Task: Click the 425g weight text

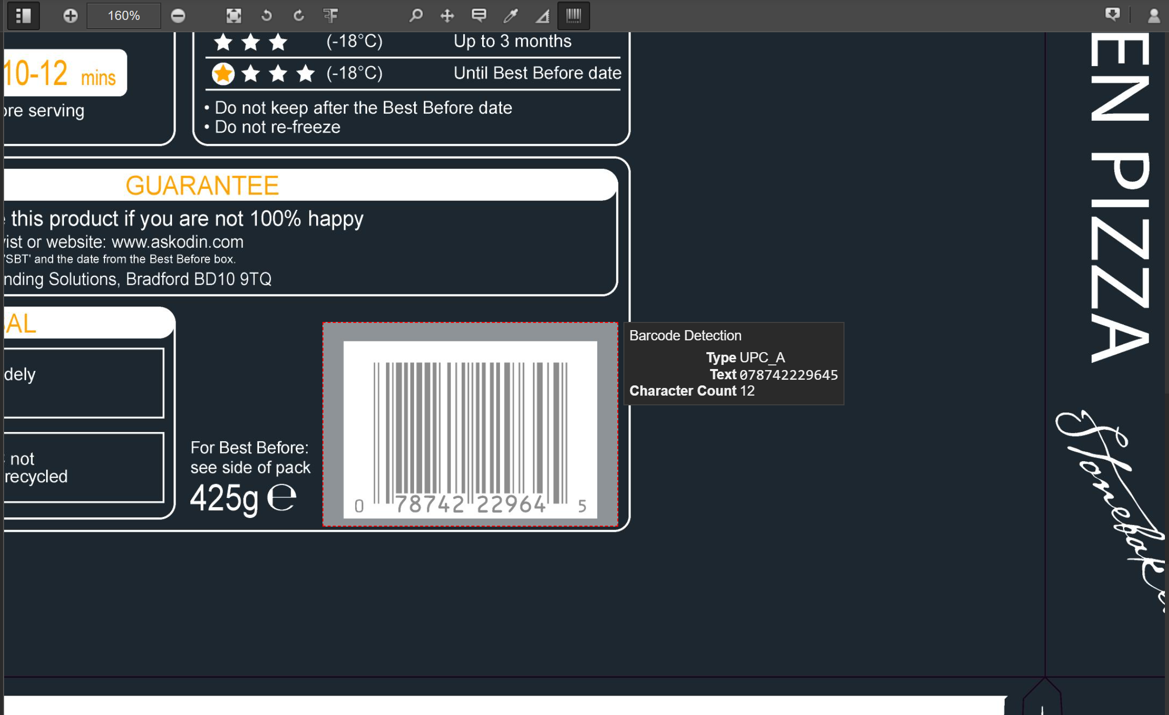Action: [x=224, y=498]
